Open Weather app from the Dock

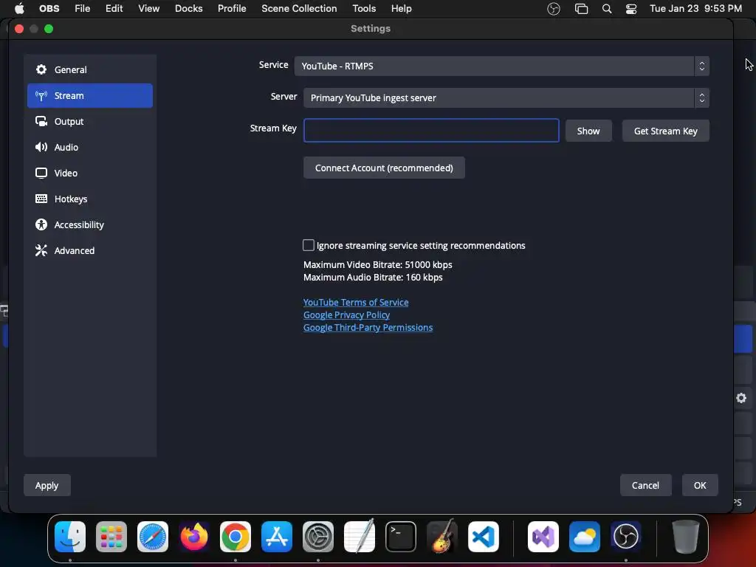pyautogui.click(x=585, y=537)
